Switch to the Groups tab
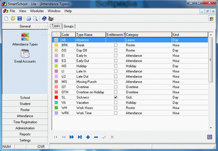 (69, 26)
